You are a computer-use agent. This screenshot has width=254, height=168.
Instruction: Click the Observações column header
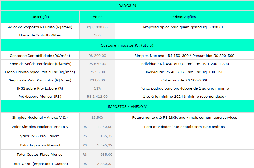point(184,17)
